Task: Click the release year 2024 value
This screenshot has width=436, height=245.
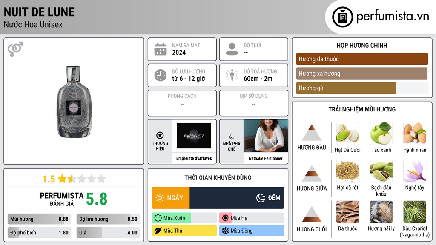Action: (x=179, y=52)
